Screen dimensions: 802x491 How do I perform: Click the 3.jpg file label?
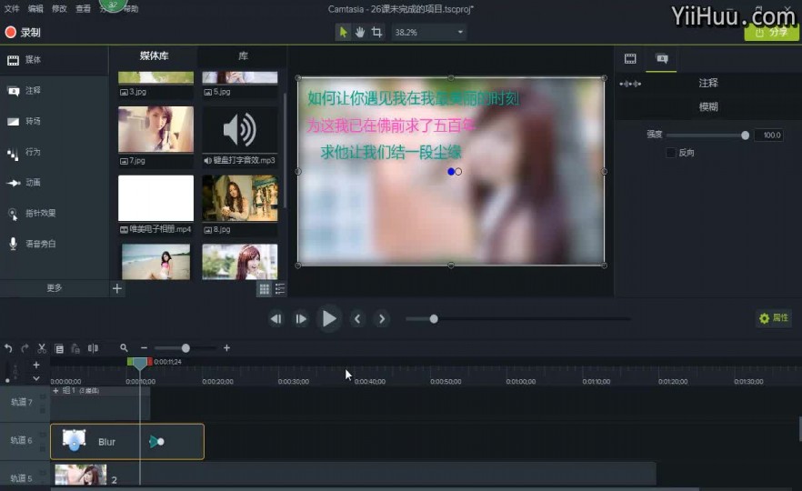pos(137,92)
